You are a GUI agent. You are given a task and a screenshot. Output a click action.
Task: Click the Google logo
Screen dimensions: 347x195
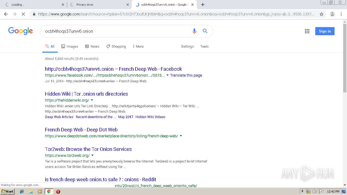pyautogui.click(x=21, y=31)
